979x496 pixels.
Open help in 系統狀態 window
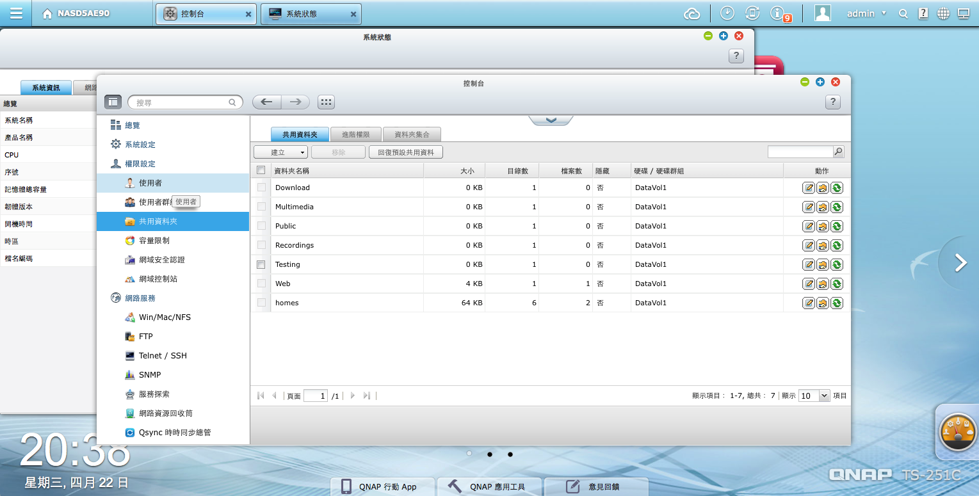click(x=736, y=56)
